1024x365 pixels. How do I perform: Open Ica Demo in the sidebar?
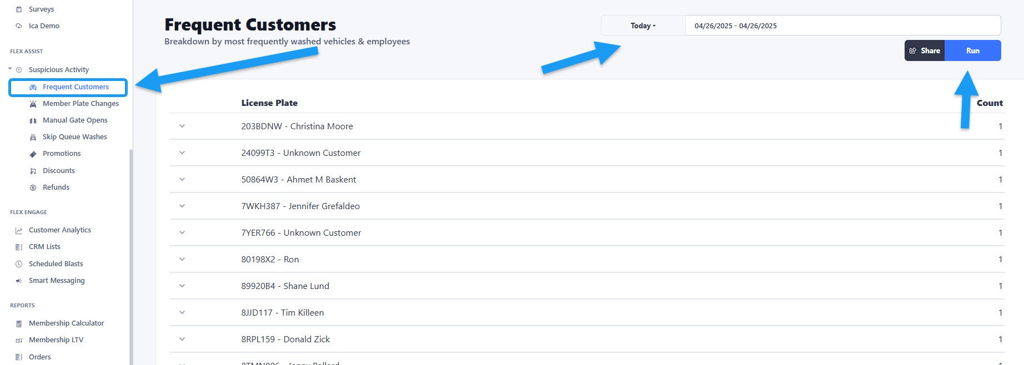point(44,26)
